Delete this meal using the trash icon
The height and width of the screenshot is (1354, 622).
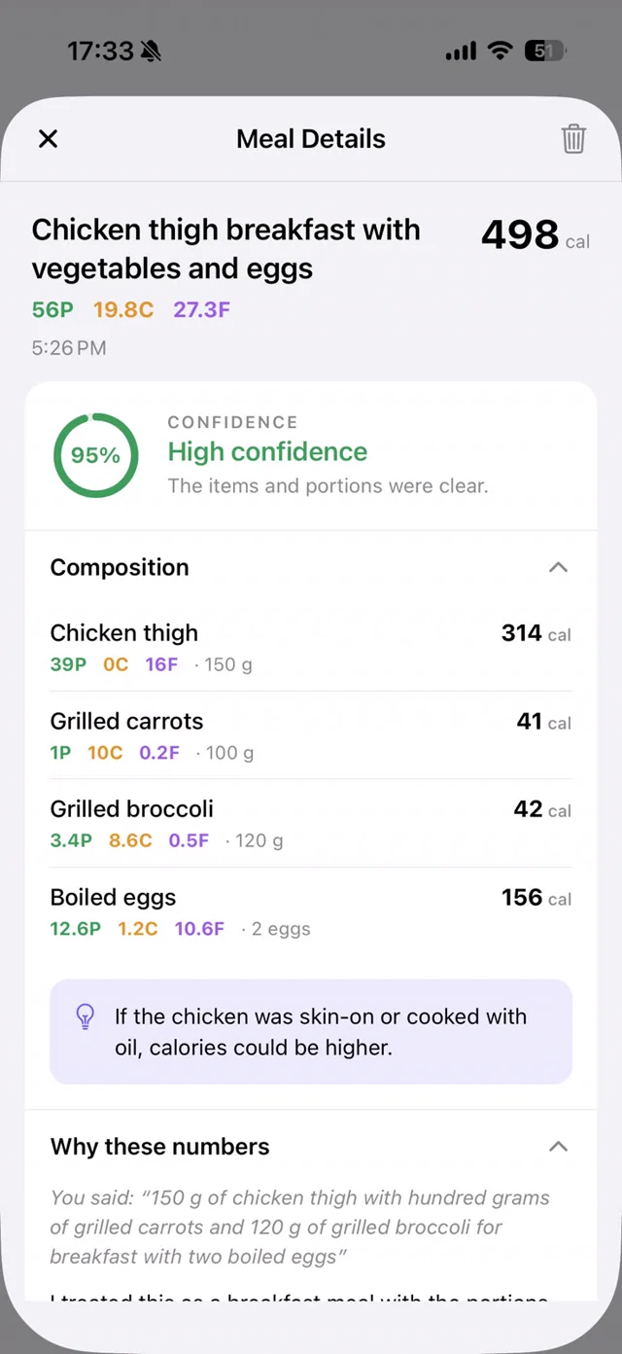click(x=573, y=139)
